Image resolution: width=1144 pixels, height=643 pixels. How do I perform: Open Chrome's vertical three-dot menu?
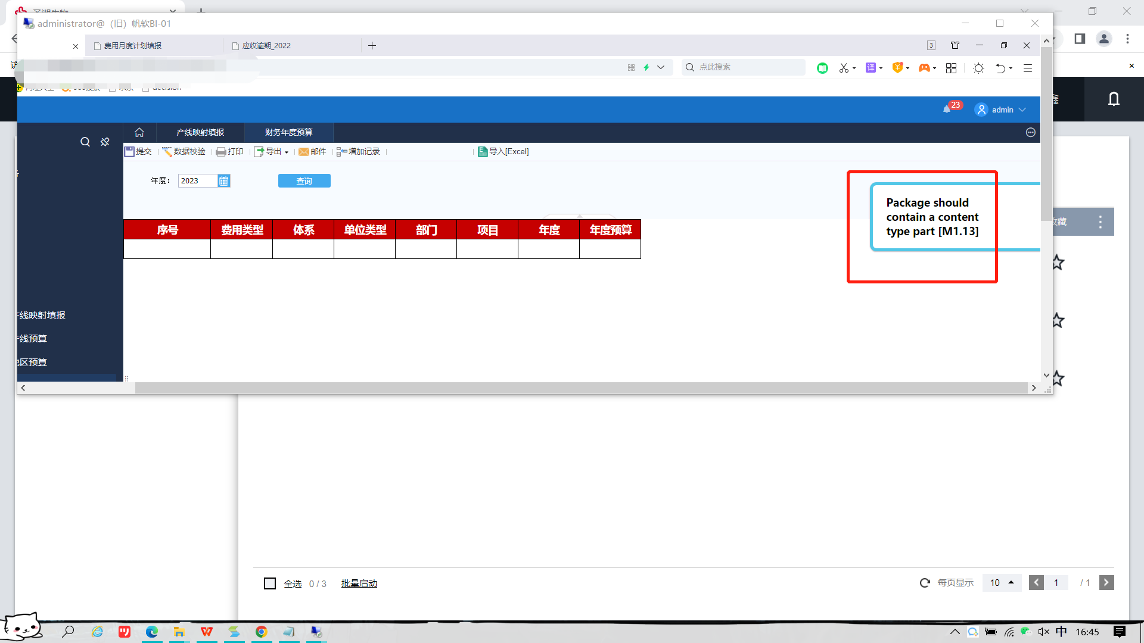coord(1127,39)
